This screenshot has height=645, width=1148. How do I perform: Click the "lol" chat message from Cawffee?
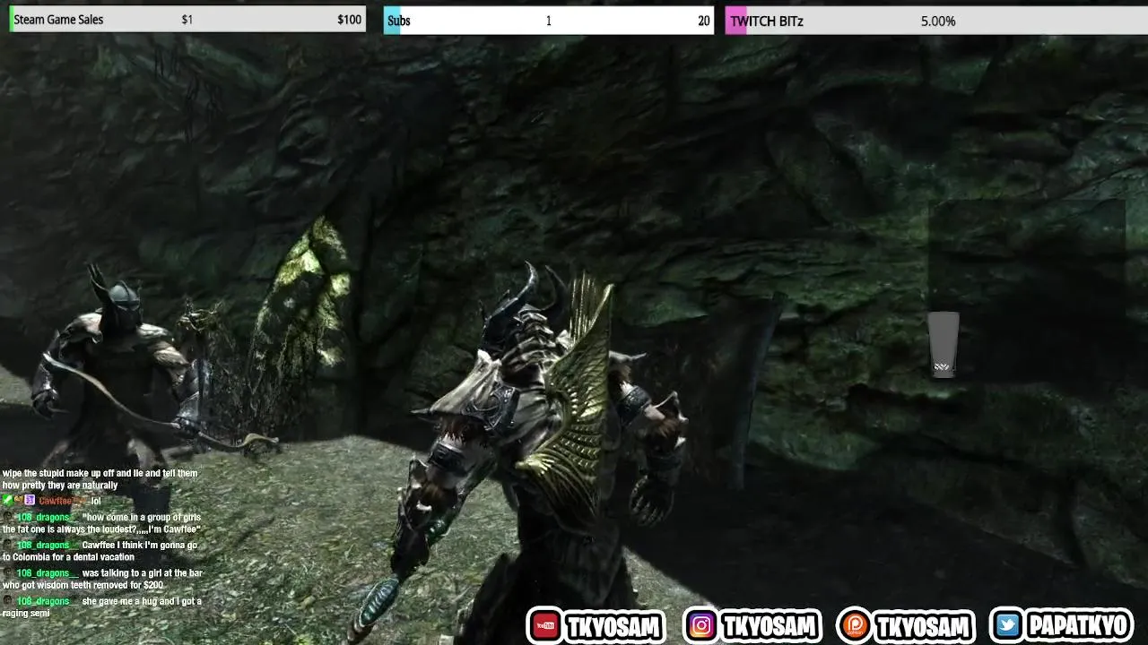(96, 502)
